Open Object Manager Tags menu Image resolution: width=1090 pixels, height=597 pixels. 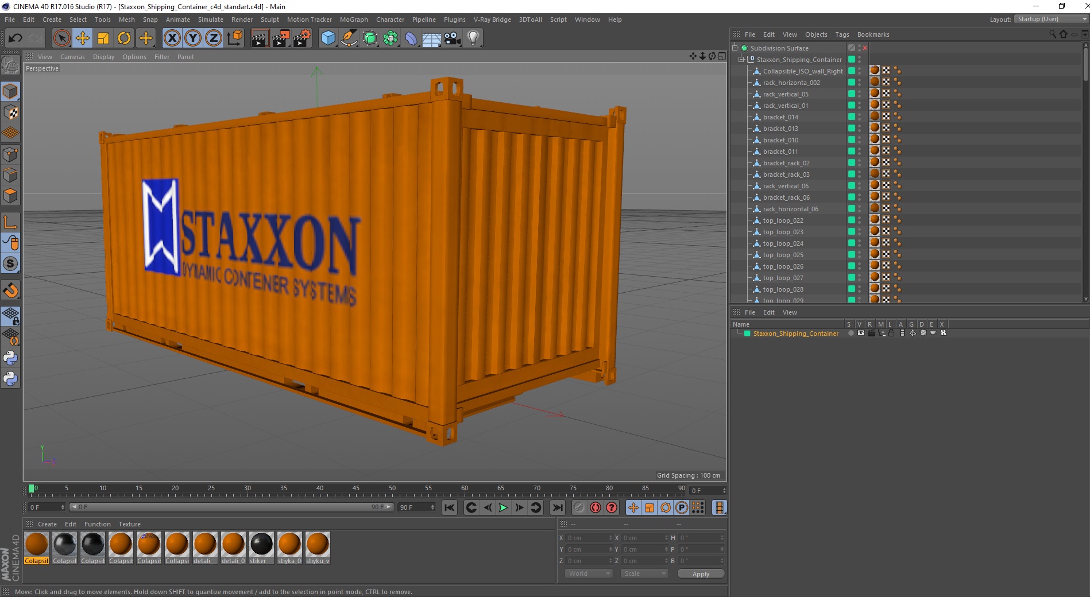point(842,34)
